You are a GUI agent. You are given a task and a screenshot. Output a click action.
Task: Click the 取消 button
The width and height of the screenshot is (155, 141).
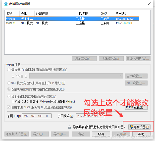tap(101, 134)
